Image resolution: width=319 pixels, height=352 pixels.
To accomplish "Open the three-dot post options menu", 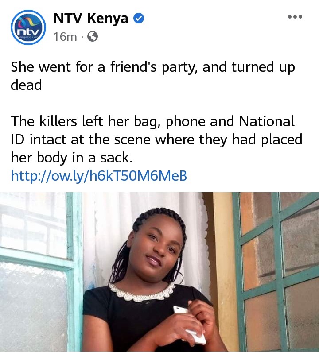I will (295, 17).
